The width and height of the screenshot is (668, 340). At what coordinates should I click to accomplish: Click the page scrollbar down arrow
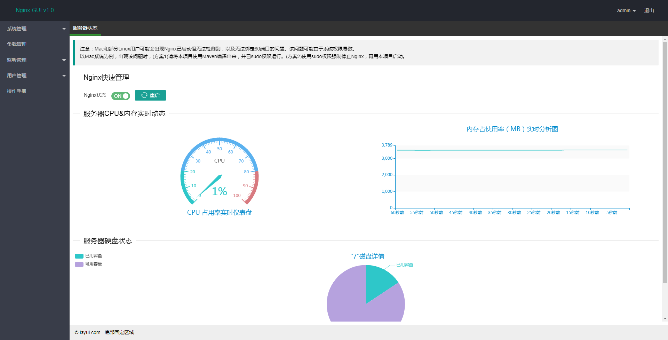pos(665,318)
